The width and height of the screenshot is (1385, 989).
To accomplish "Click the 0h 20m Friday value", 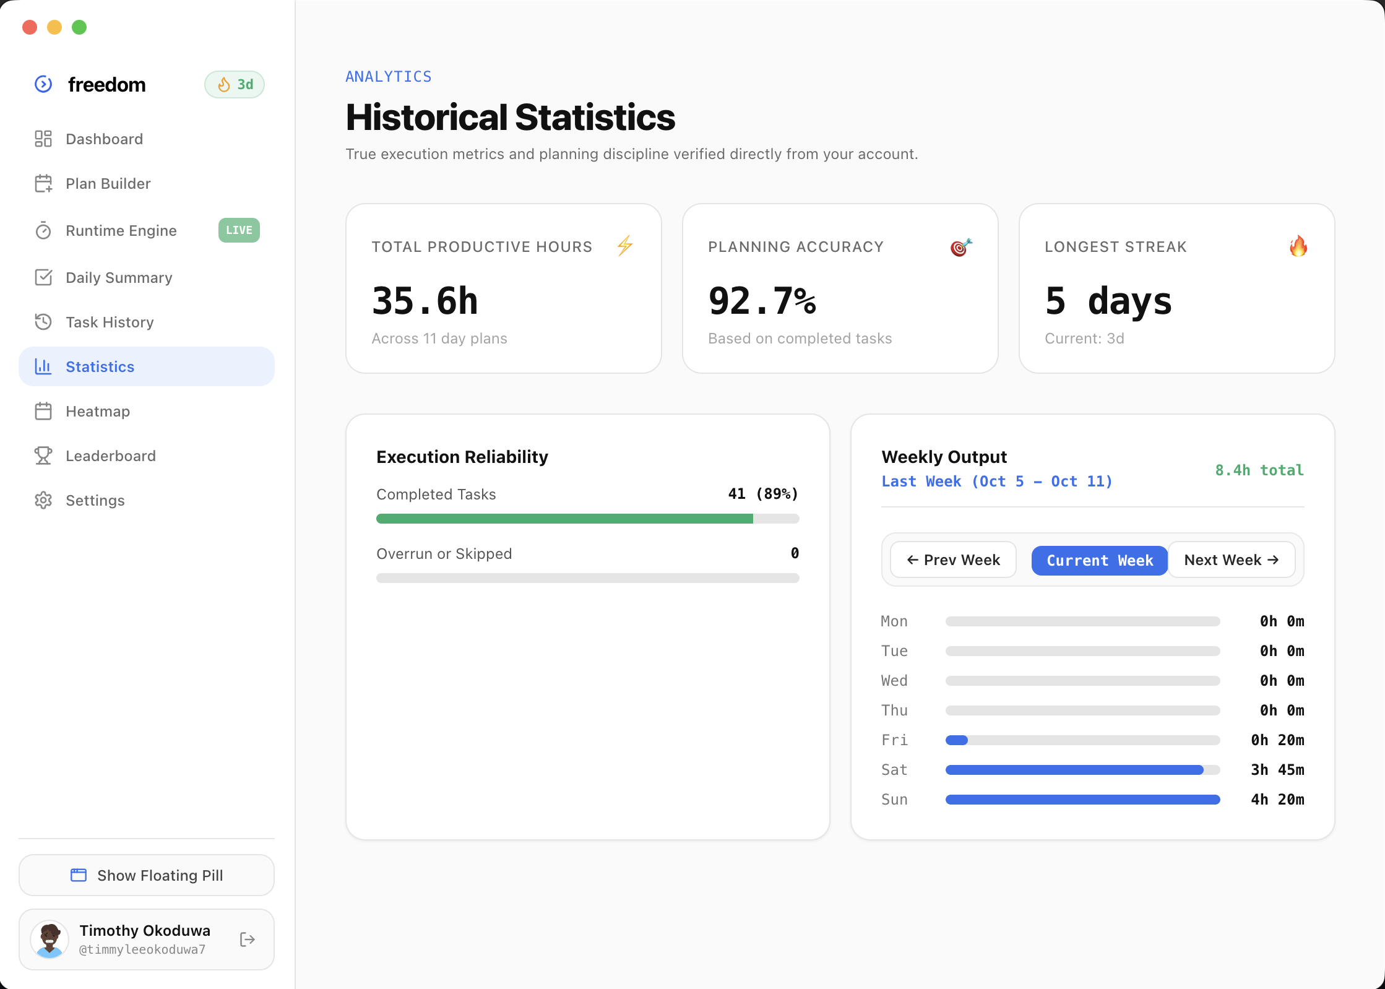I will (1277, 740).
